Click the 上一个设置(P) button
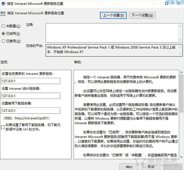Viewport: 184px width, 170px height. [x=113, y=15]
